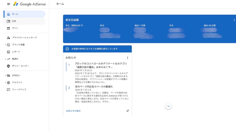
Task: Click the ads icon beside 広告
Action: (9, 21)
